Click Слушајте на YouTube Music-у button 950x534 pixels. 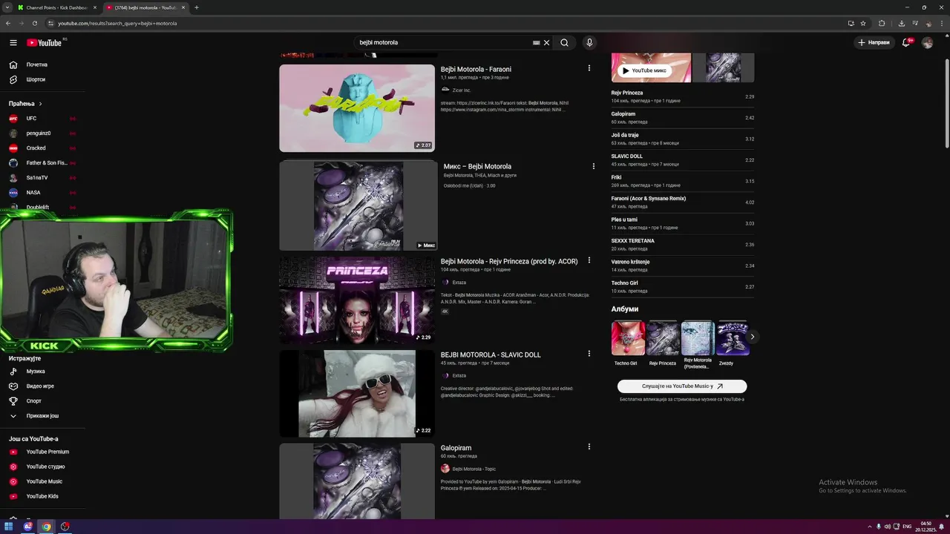[682, 386]
